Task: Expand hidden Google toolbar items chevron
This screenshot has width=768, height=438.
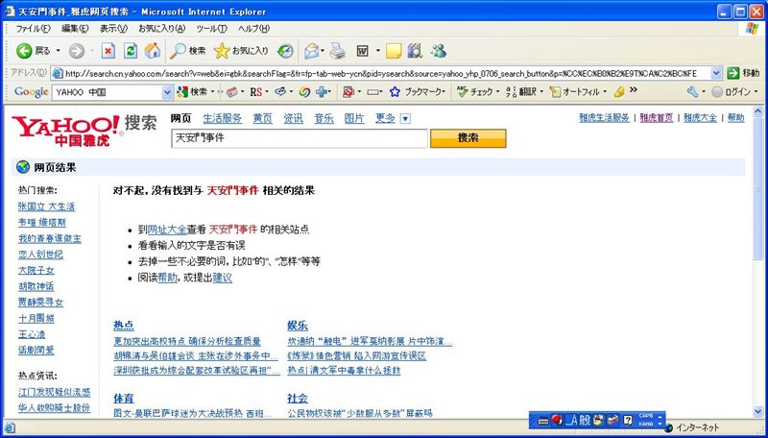Action: coord(634,89)
